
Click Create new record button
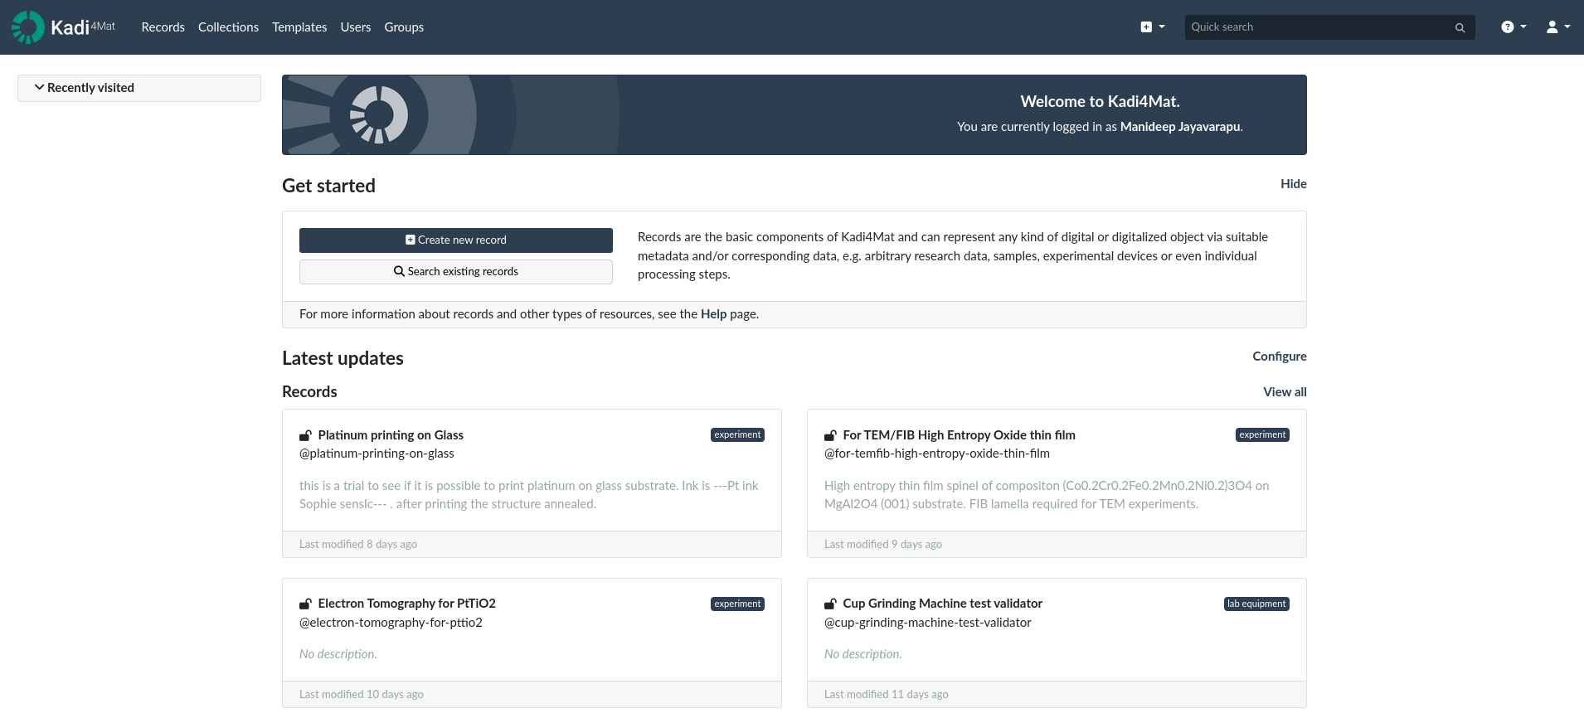(x=456, y=240)
